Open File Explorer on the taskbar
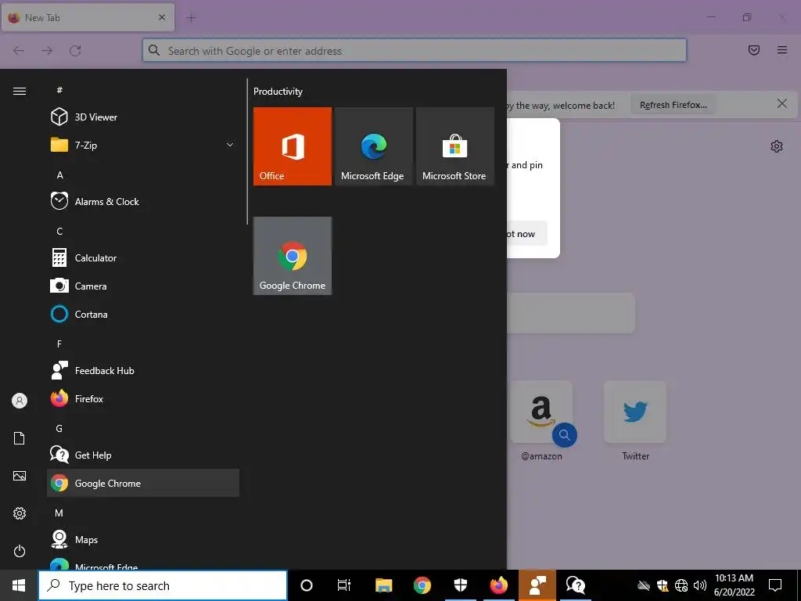 click(x=383, y=585)
